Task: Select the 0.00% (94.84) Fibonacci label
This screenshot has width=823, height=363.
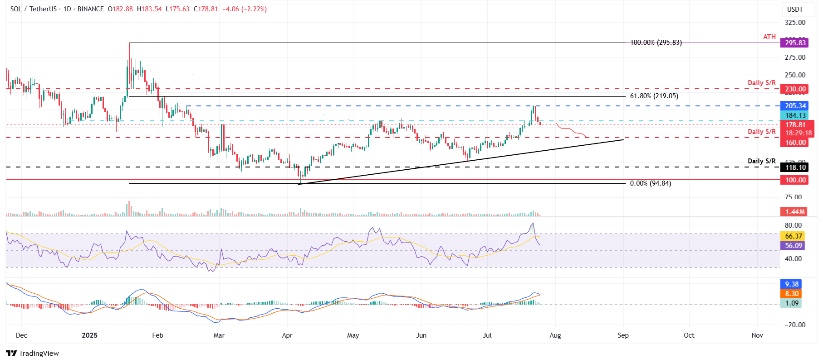Action: [x=650, y=183]
